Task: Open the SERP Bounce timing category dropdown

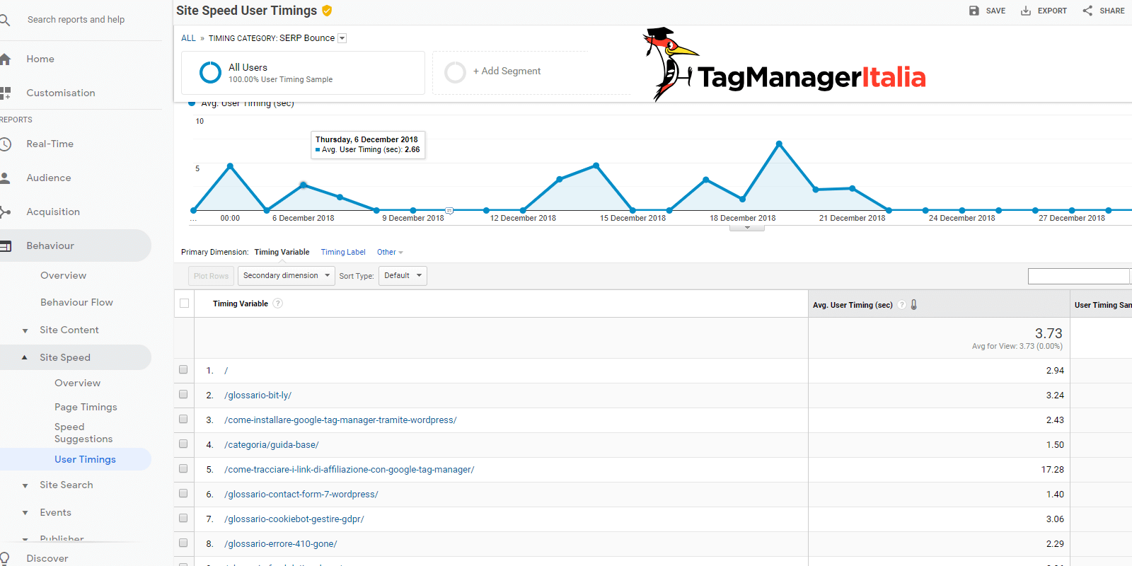Action: point(342,38)
